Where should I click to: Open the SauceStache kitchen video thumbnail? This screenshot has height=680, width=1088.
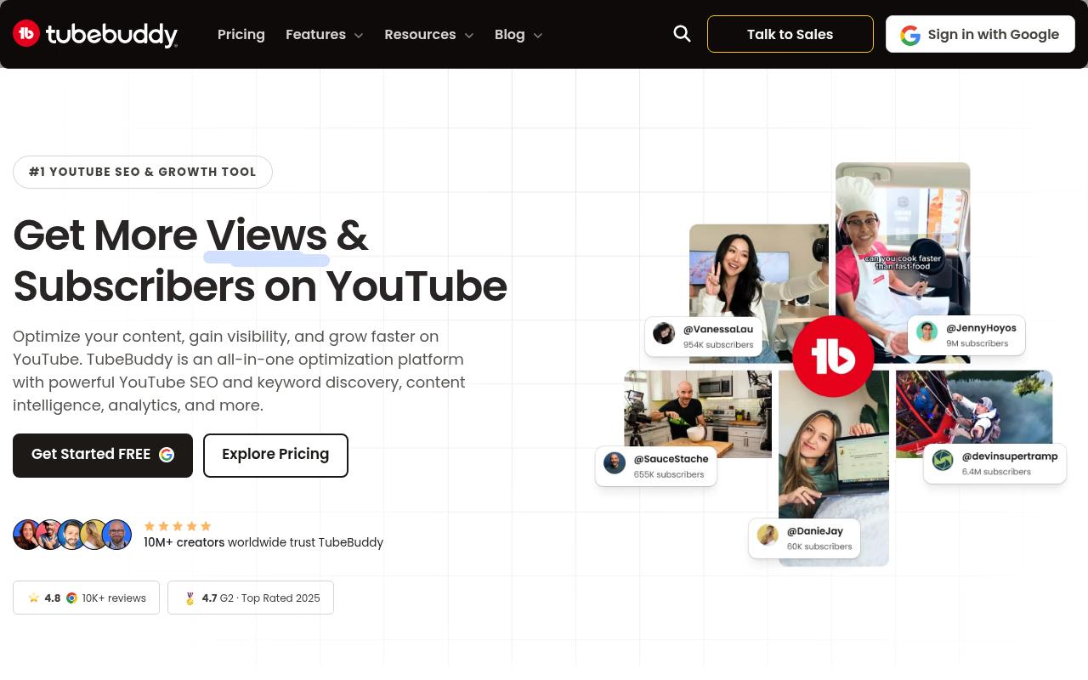click(698, 414)
